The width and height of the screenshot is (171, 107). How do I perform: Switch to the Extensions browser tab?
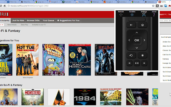point(151,2)
